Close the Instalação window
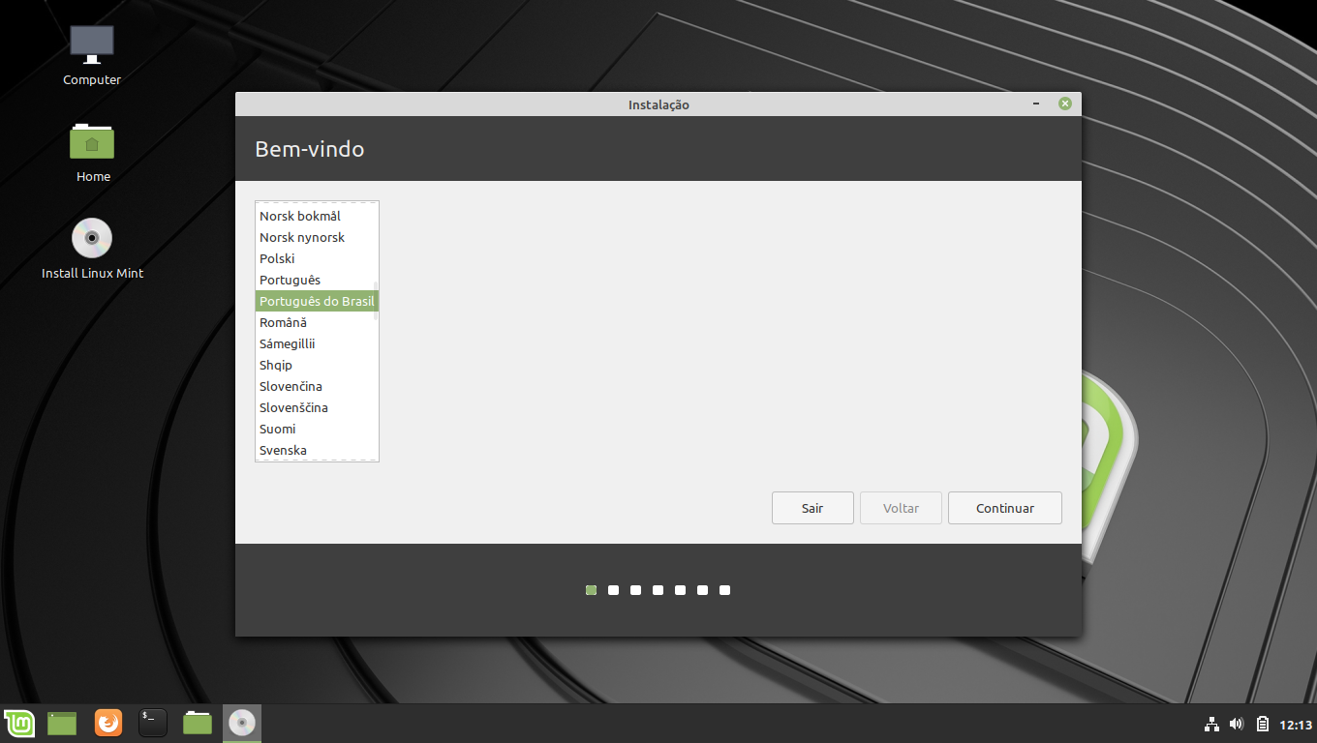1317x743 pixels. 1065,104
